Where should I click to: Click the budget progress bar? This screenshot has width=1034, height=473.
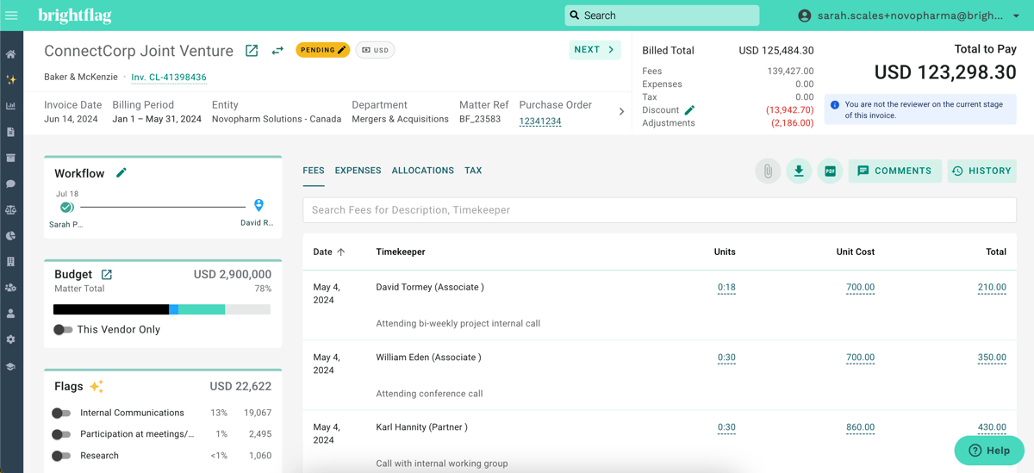[162, 309]
